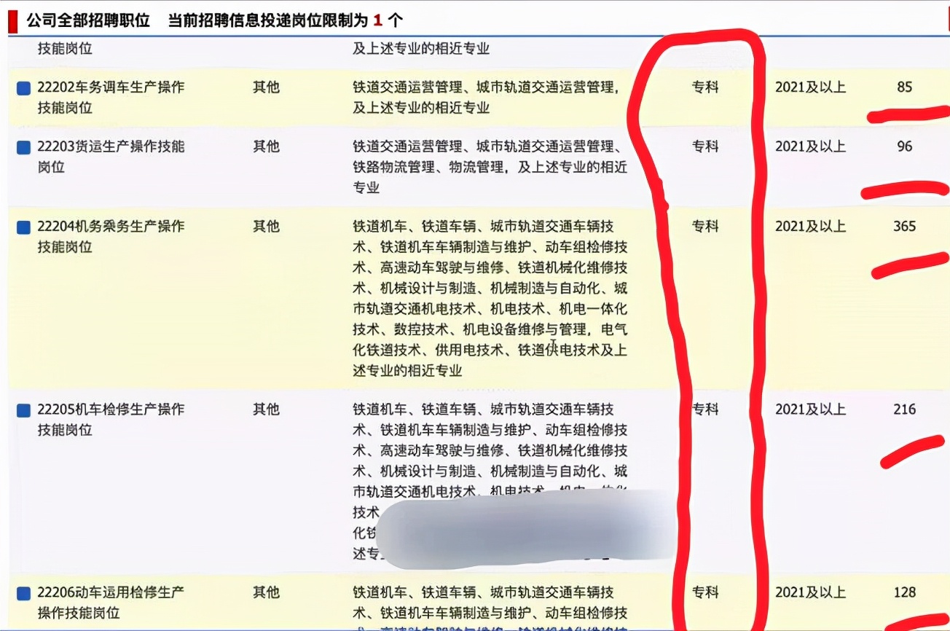The height and width of the screenshot is (631, 950).
Task: Open the 22203货运生产操作技能岗位 position title
Action: (111, 157)
